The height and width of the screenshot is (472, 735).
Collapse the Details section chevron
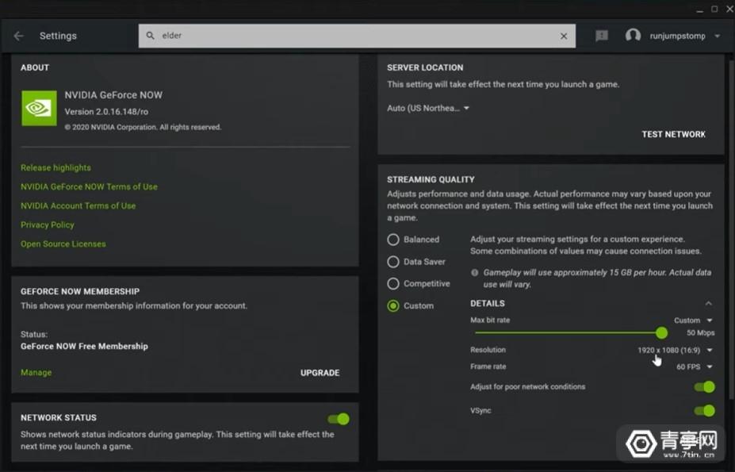click(708, 302)
